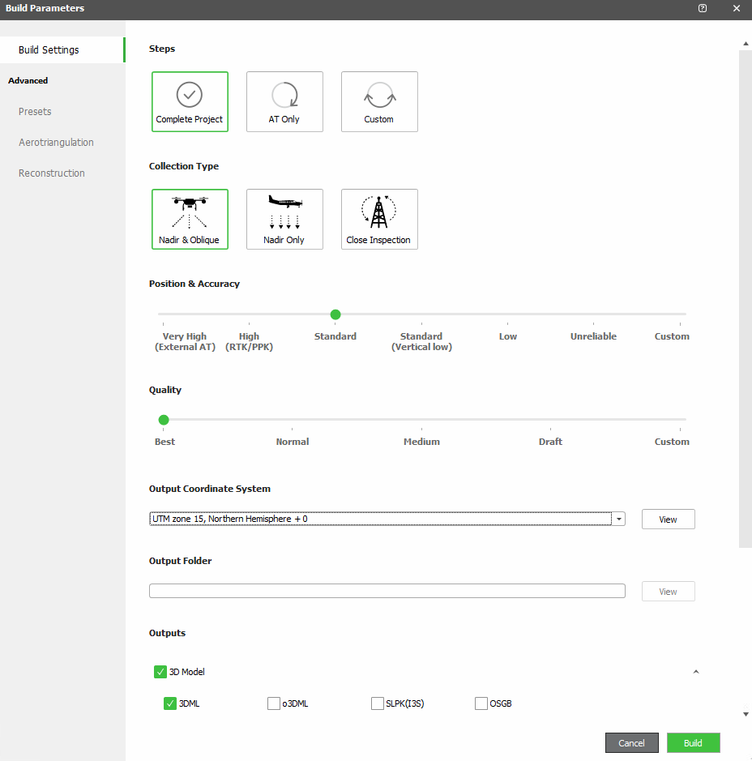Open the Aerotriangulation settings page

pyautogui.click(x=56, y=142)
